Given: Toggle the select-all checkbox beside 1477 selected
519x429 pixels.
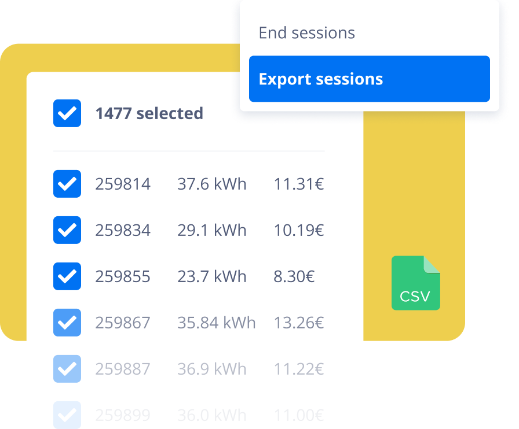Looking at the screenshot, I should (67, 113).
